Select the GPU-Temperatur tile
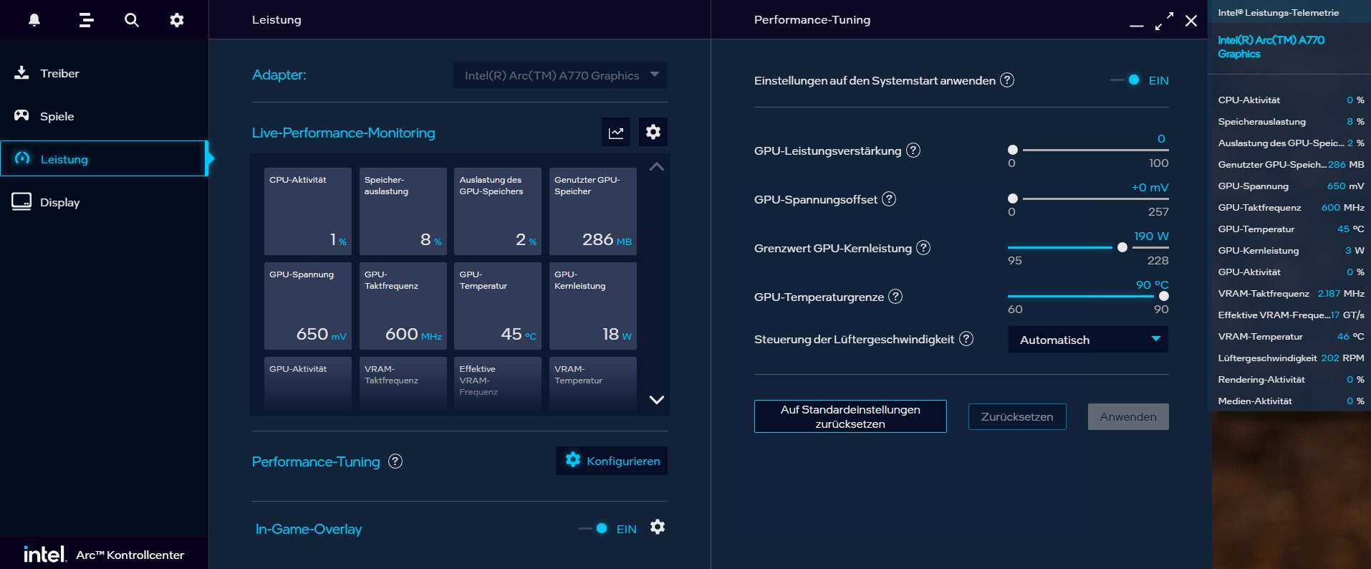 click(x=498, y=306)
